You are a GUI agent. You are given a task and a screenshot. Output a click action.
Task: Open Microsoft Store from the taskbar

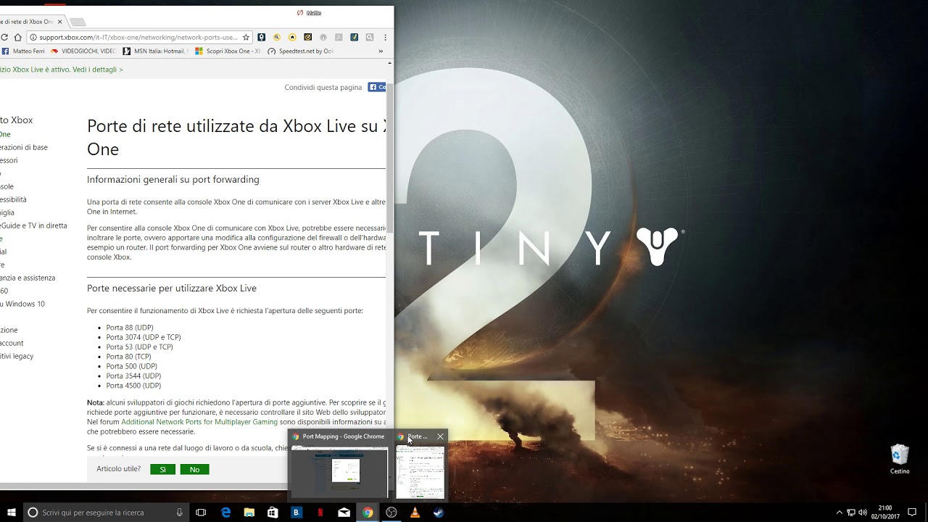[273, 513]
